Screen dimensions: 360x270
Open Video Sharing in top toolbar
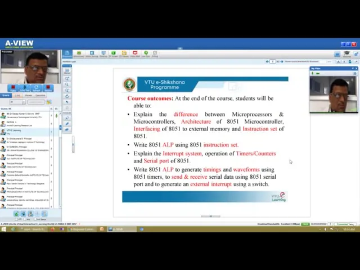point(92,54)
